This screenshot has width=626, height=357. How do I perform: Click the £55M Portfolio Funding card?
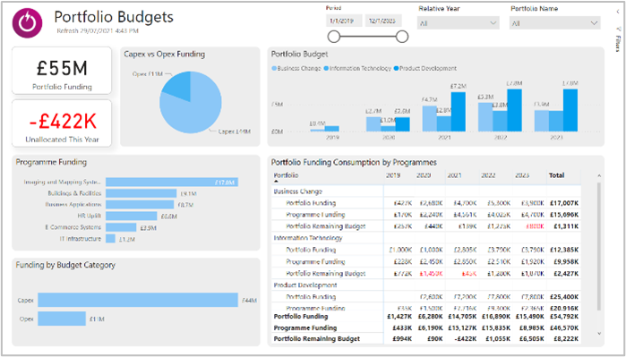62,71
